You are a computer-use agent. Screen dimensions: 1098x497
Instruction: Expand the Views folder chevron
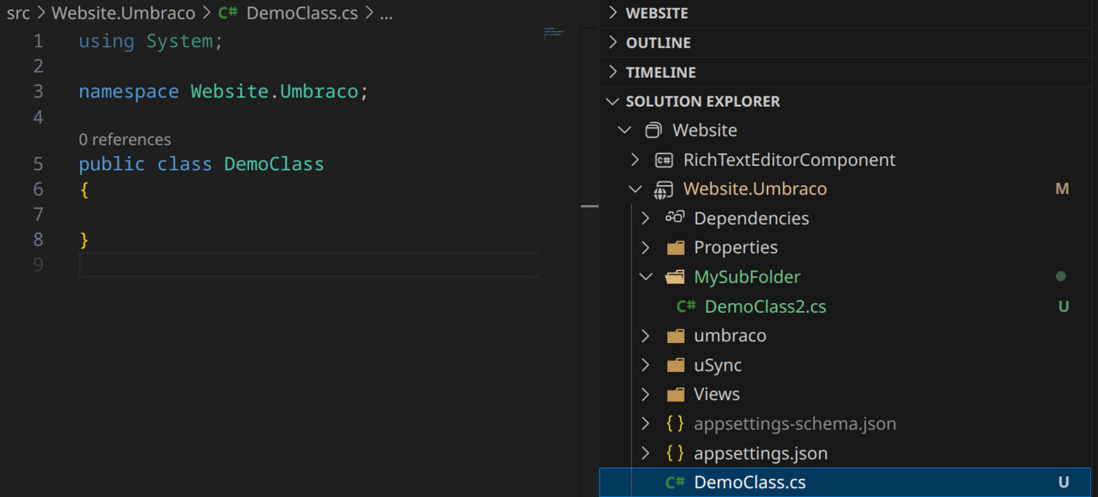point(646,394)
